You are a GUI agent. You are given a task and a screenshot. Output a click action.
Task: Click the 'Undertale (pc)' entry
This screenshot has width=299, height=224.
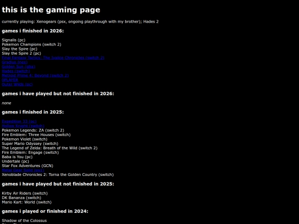(16, 162)
